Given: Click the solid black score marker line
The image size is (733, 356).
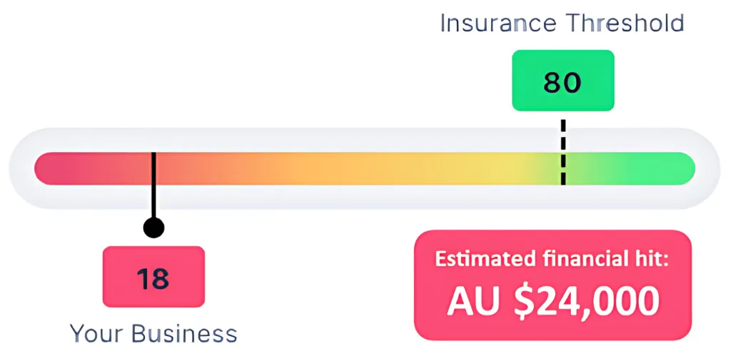Looking at the screenshot, I should pyautogui.click(x=153, y=185).
